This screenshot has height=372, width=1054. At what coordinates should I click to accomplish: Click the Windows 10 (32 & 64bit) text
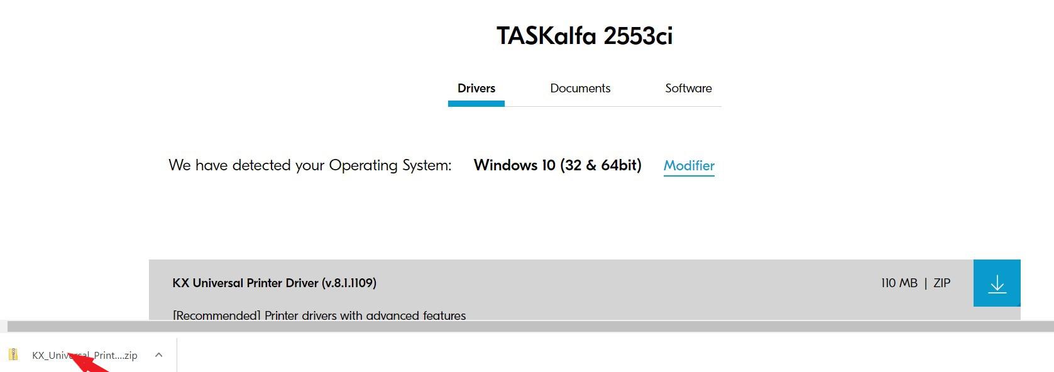click(x=557, y=165)
